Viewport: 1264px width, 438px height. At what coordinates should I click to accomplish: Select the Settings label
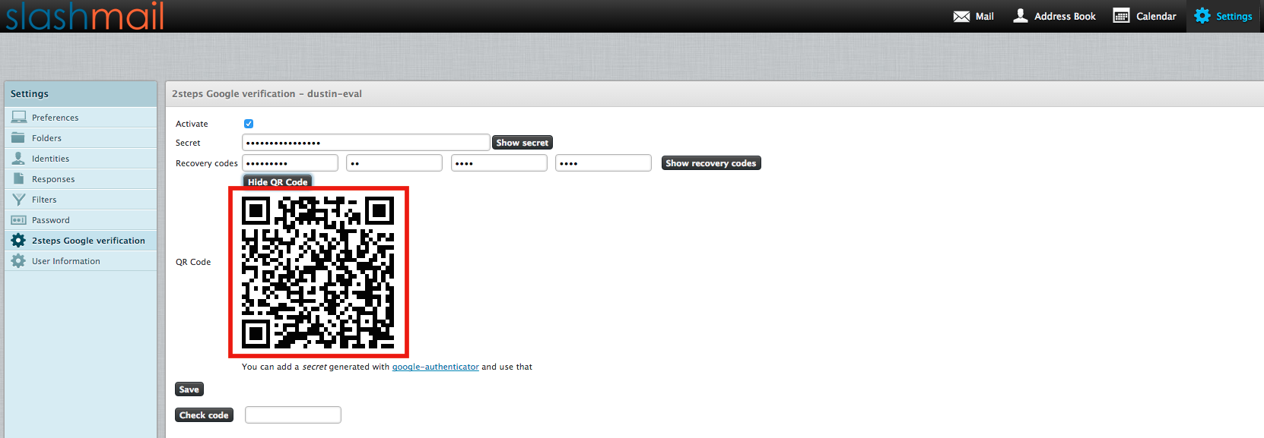(1234, 16)
